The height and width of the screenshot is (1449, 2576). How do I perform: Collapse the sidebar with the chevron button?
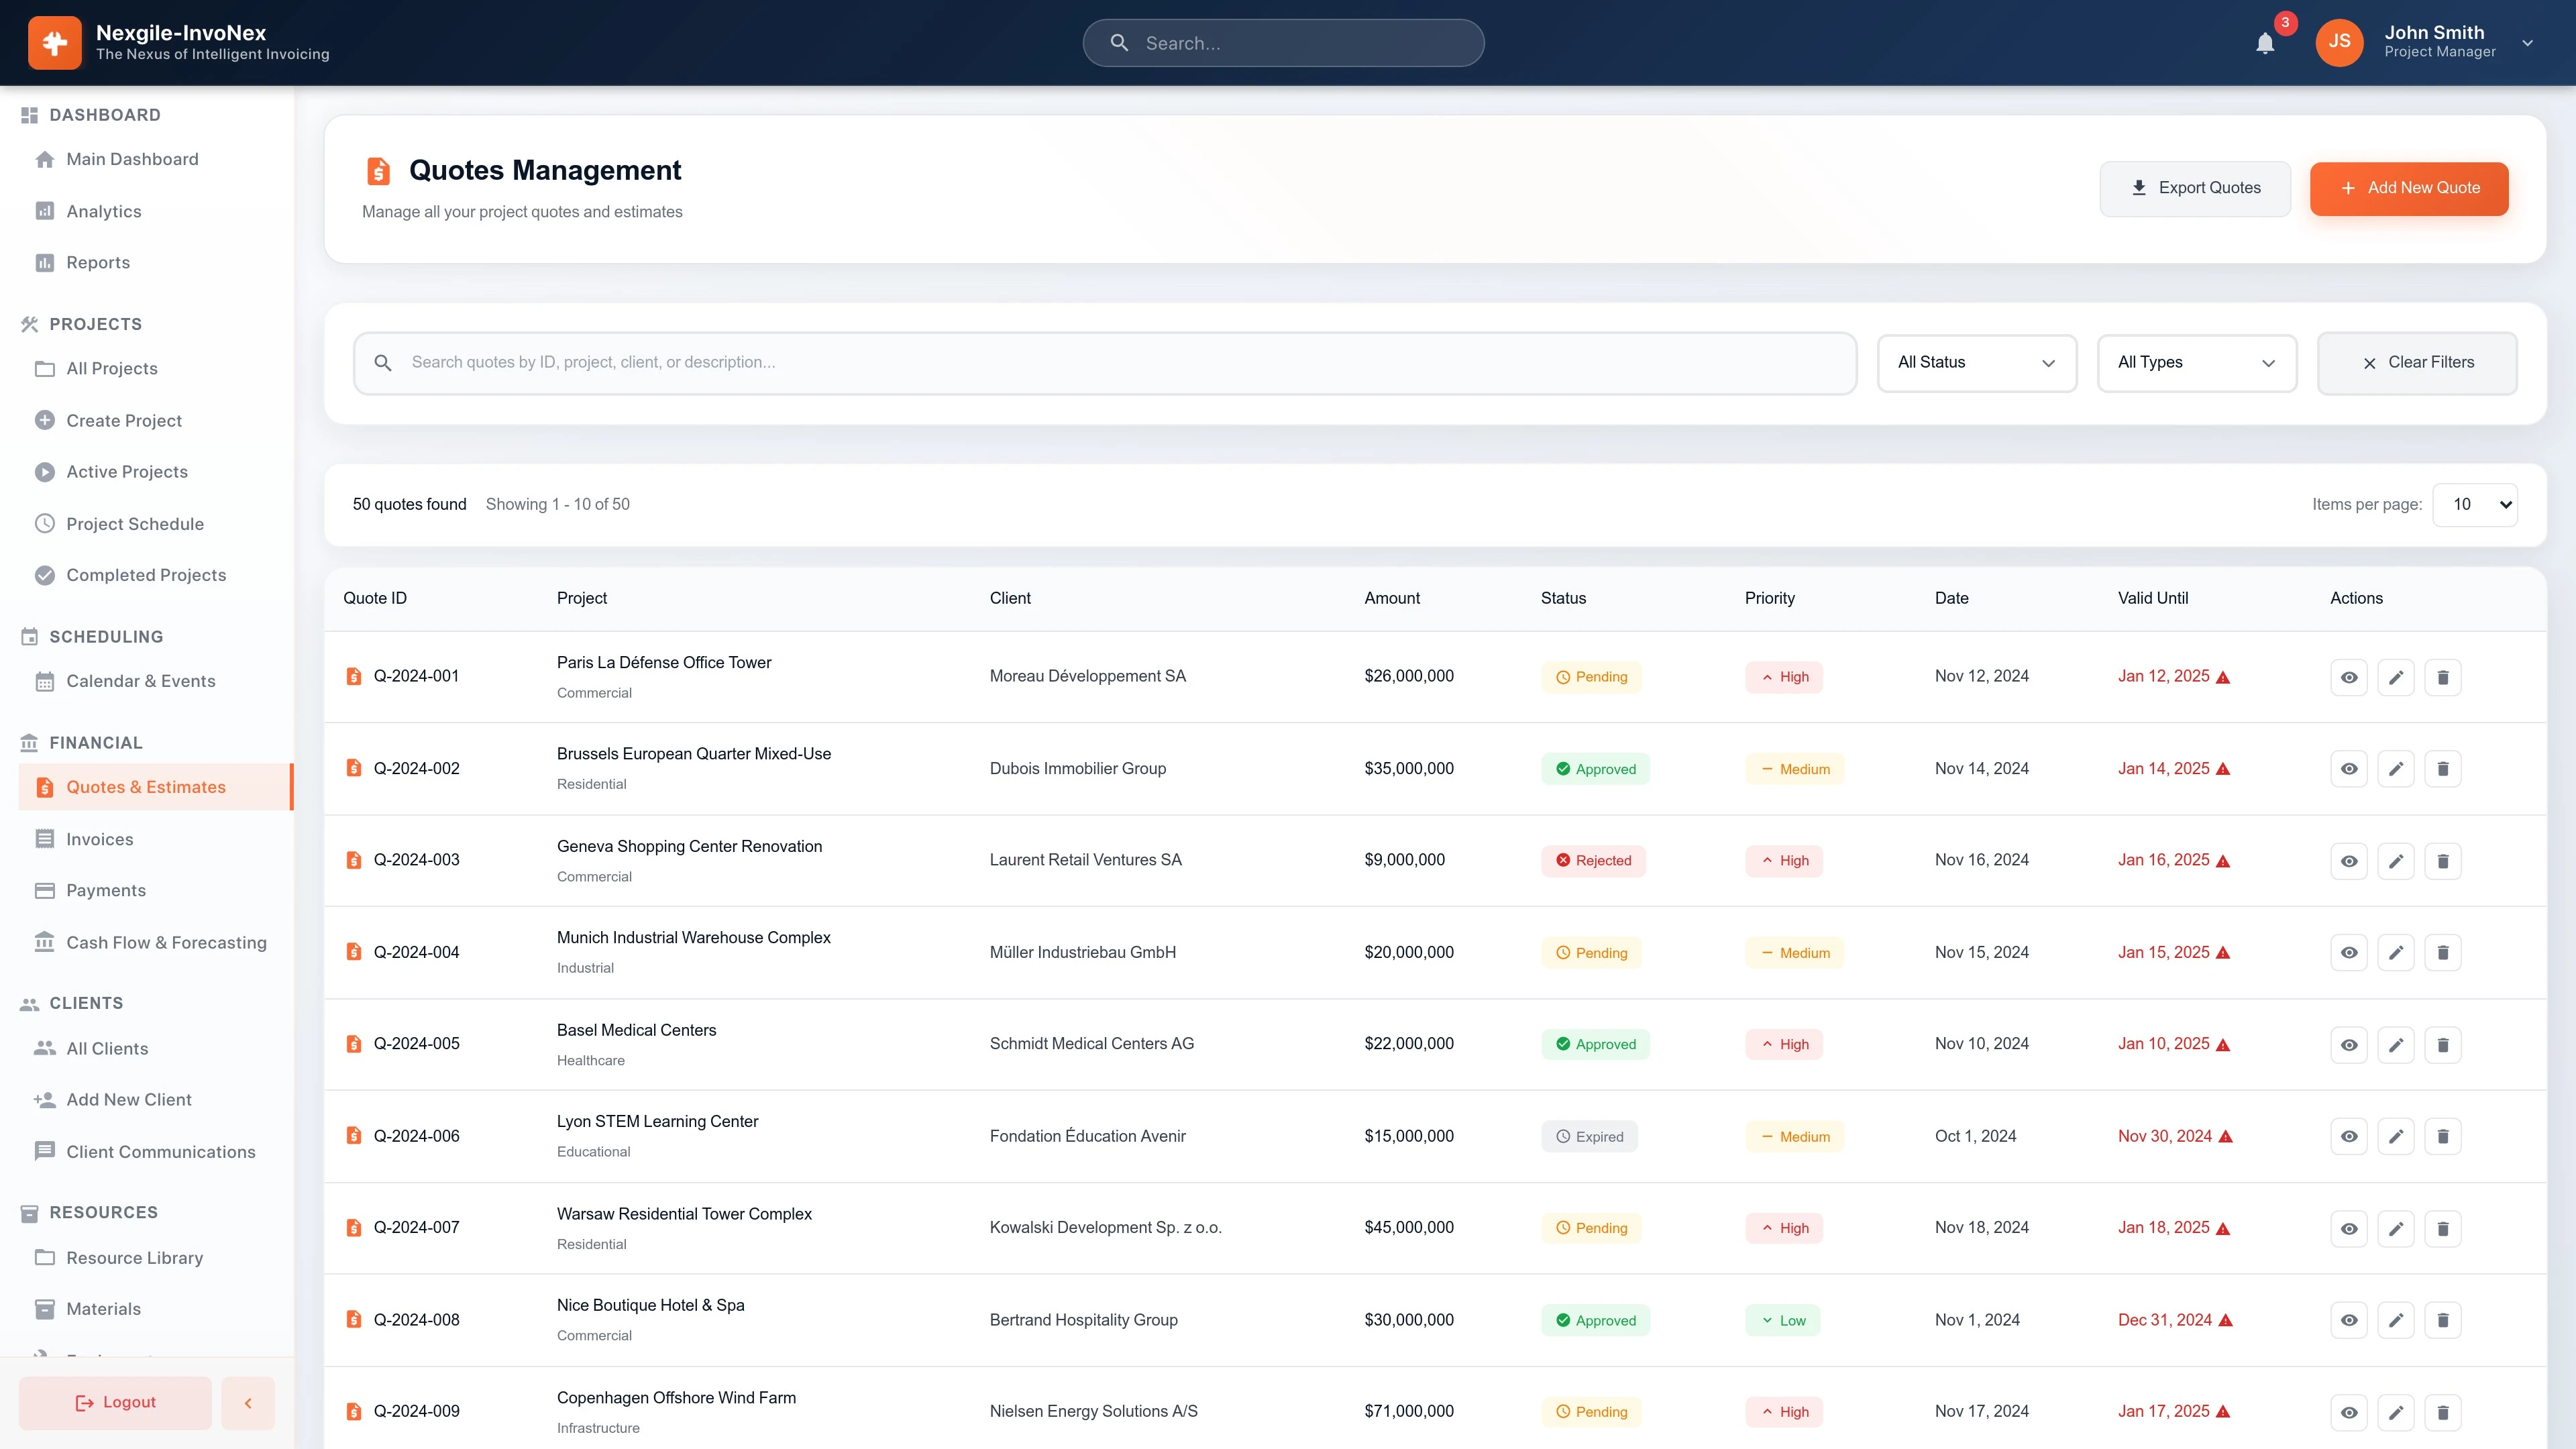click(x=248, y=1402)
